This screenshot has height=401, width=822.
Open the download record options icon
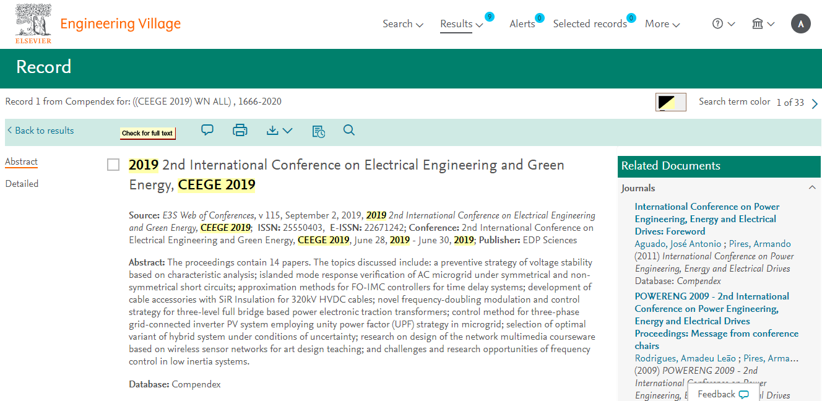pyautogui.click(x=279, y=131)
